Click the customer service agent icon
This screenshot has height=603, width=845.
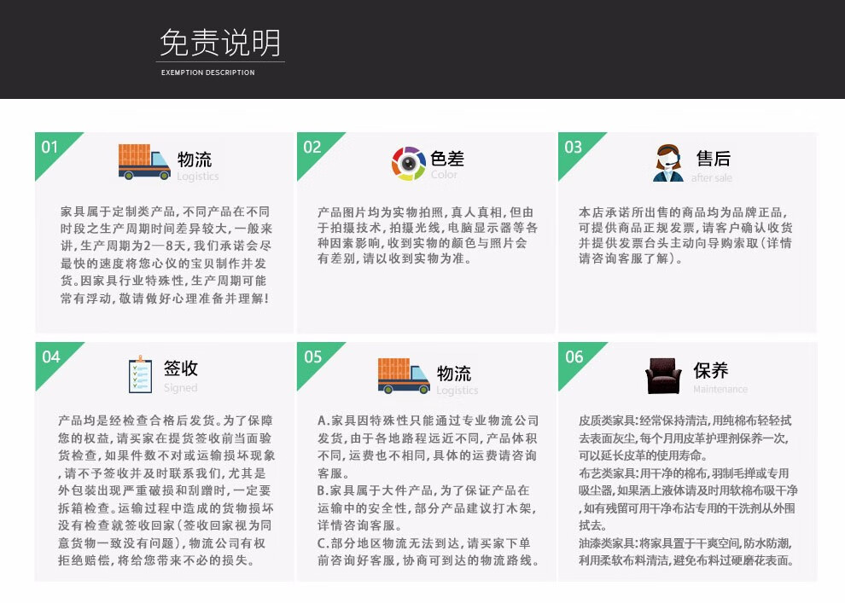[668, 163]
